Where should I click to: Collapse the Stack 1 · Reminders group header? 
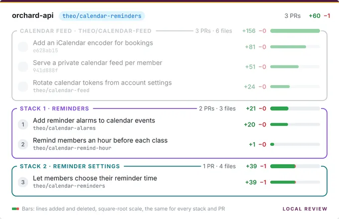[54, 109]
